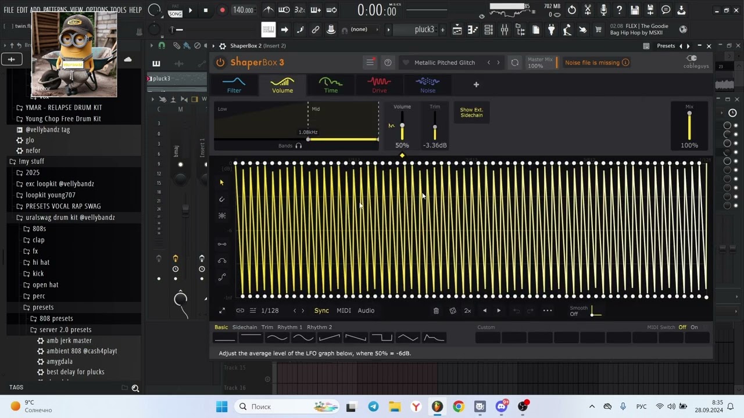Choose the straight line node tool
Screen dimensions: 744x418
pyautogui.click(x=221, y=244)
